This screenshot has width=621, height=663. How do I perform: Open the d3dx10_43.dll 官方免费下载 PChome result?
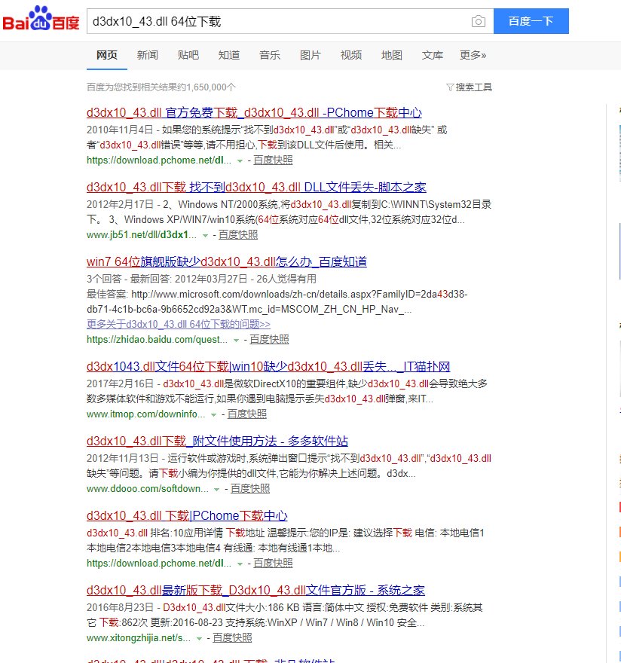[252, 112]
